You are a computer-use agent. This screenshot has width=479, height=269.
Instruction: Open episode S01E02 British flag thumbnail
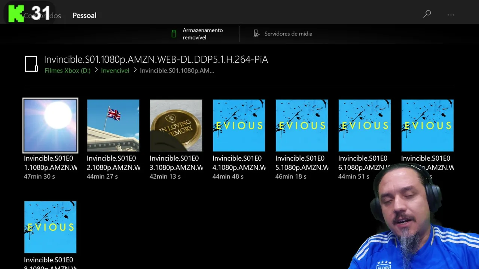pos(113,126)
